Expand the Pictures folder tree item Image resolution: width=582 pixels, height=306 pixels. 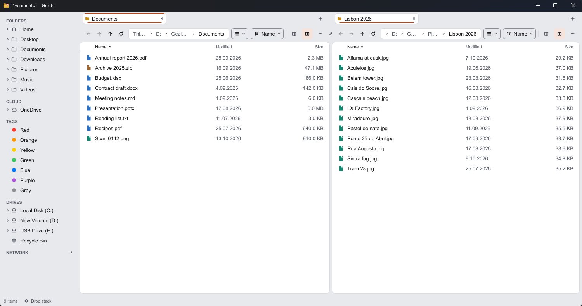click(x=7, y=69)
